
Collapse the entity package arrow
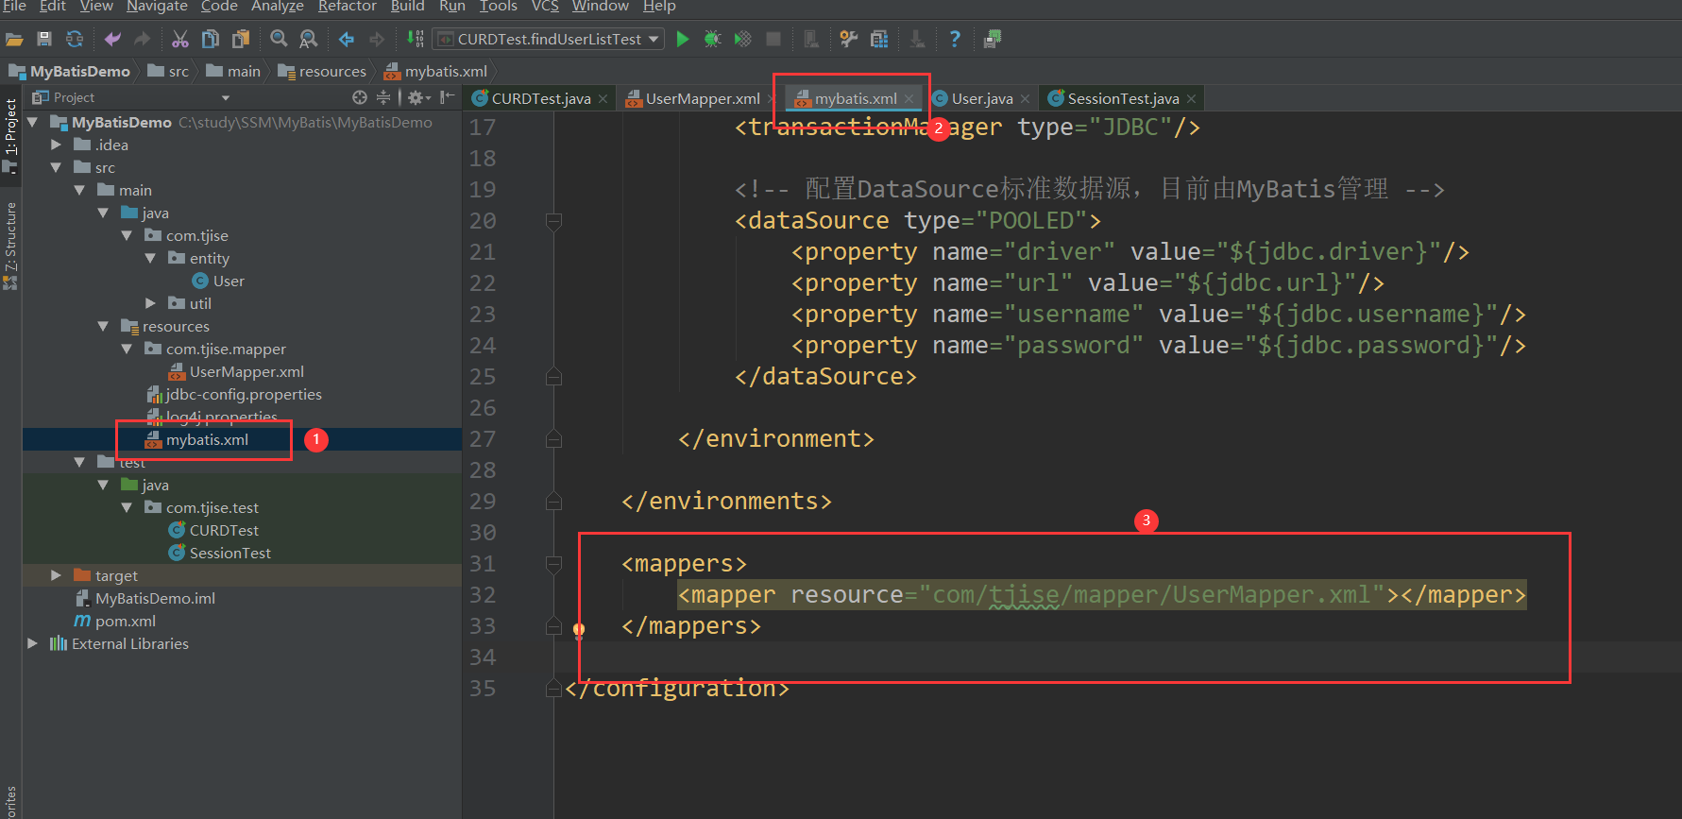tap(151, 258)
